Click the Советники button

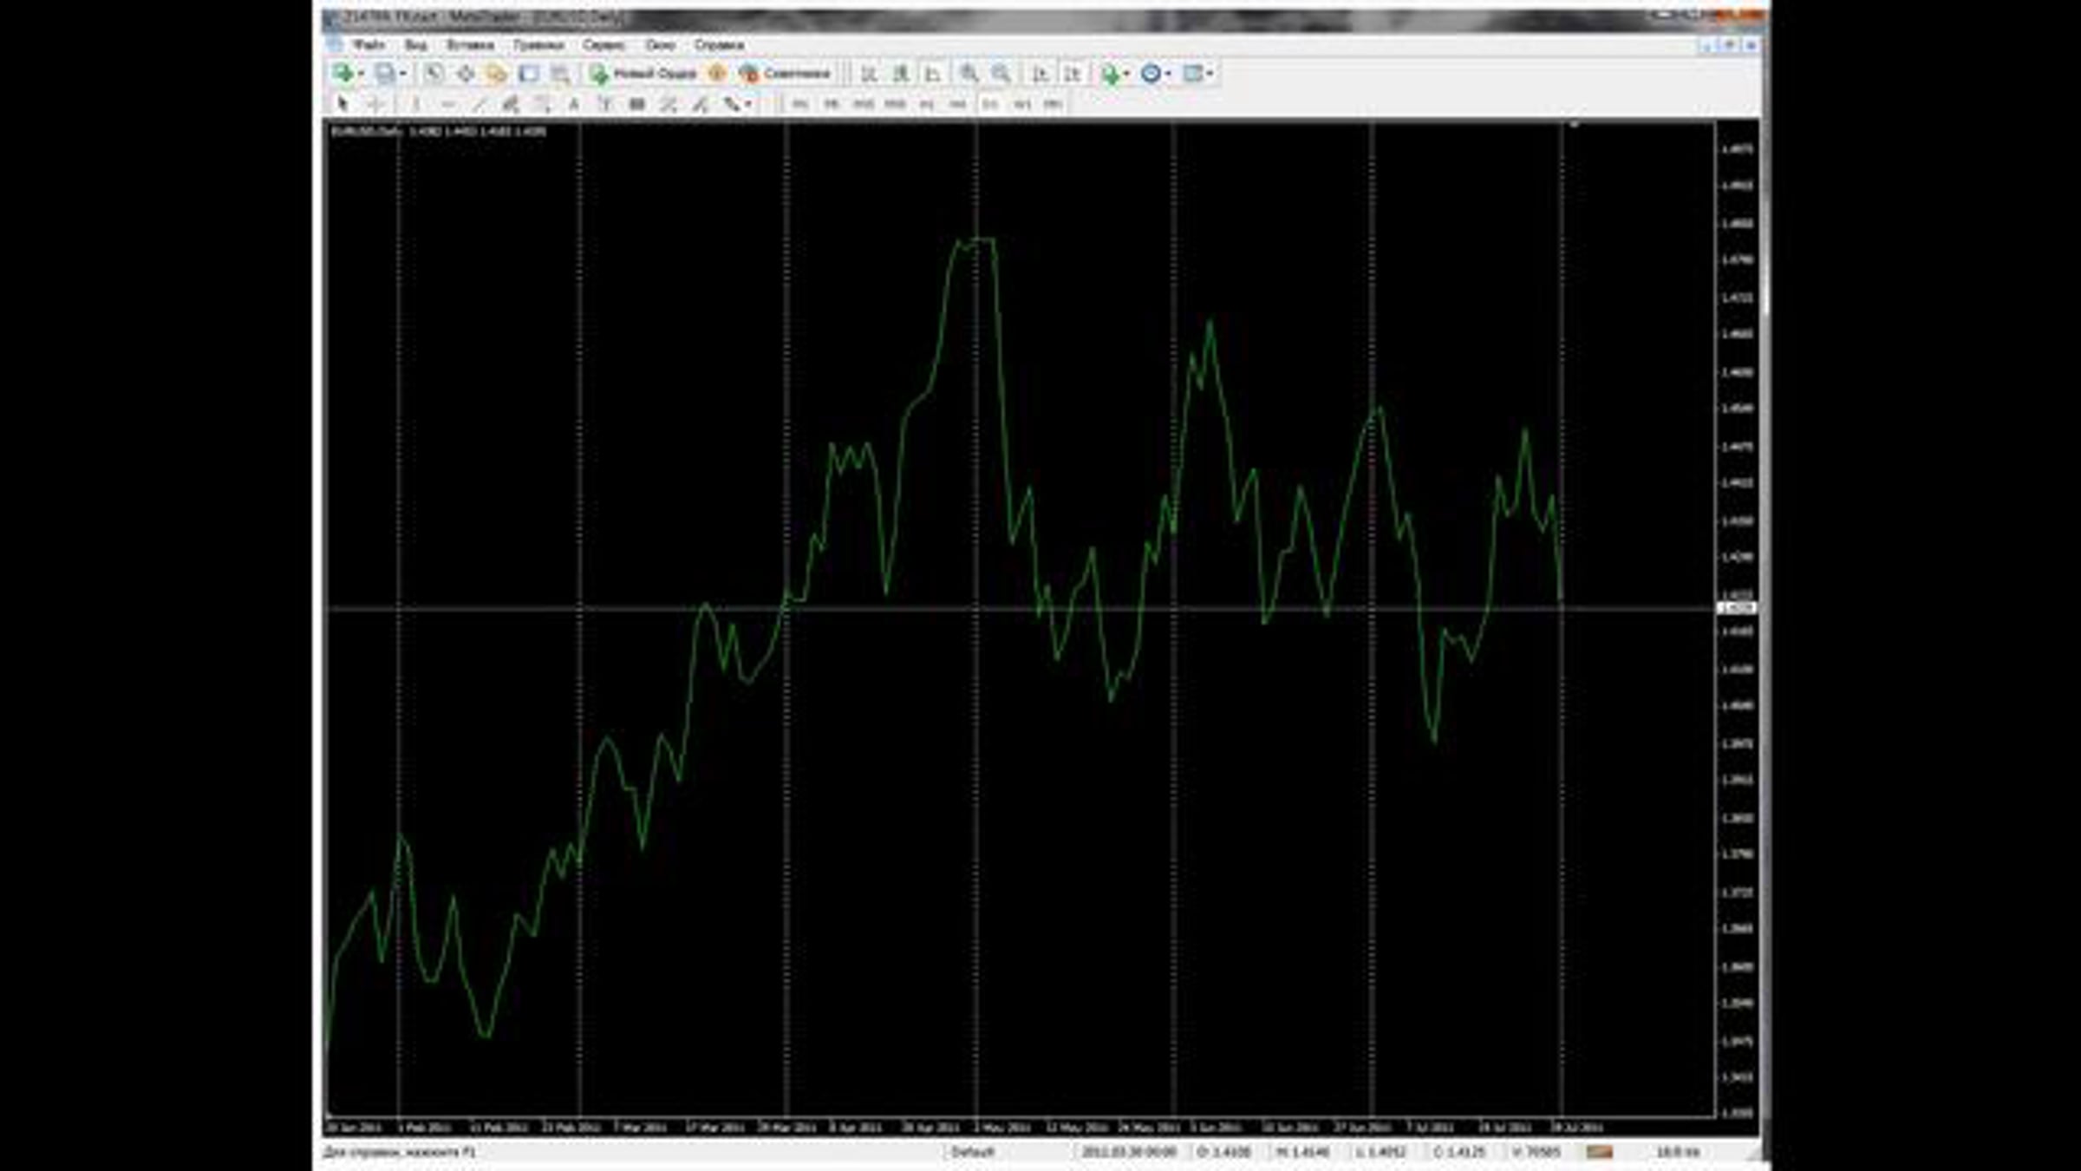785,74
